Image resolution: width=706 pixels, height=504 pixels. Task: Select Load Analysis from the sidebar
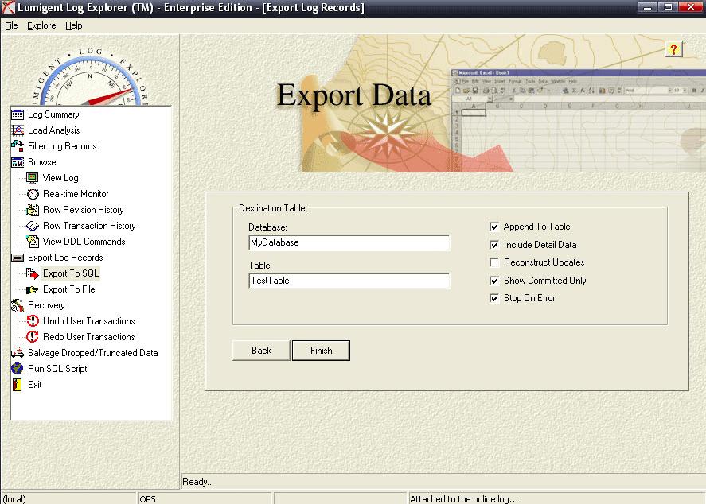coord(55,130)
